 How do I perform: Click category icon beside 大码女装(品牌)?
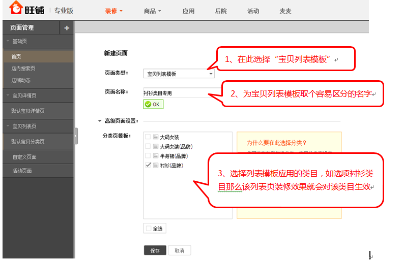point(156,146)
